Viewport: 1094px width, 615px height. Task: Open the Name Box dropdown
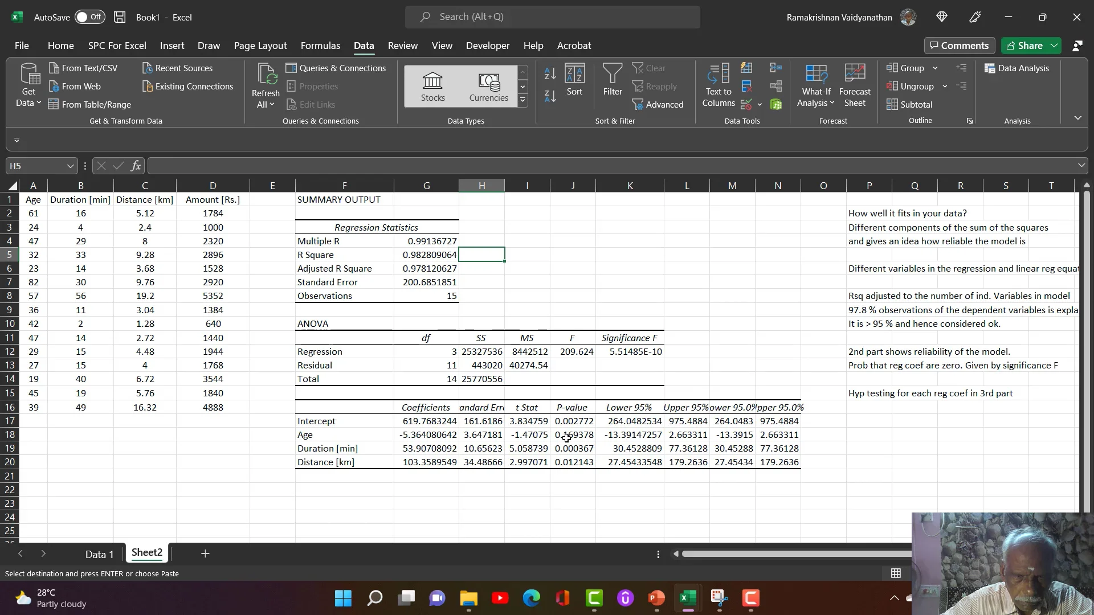tap(70, 165)
